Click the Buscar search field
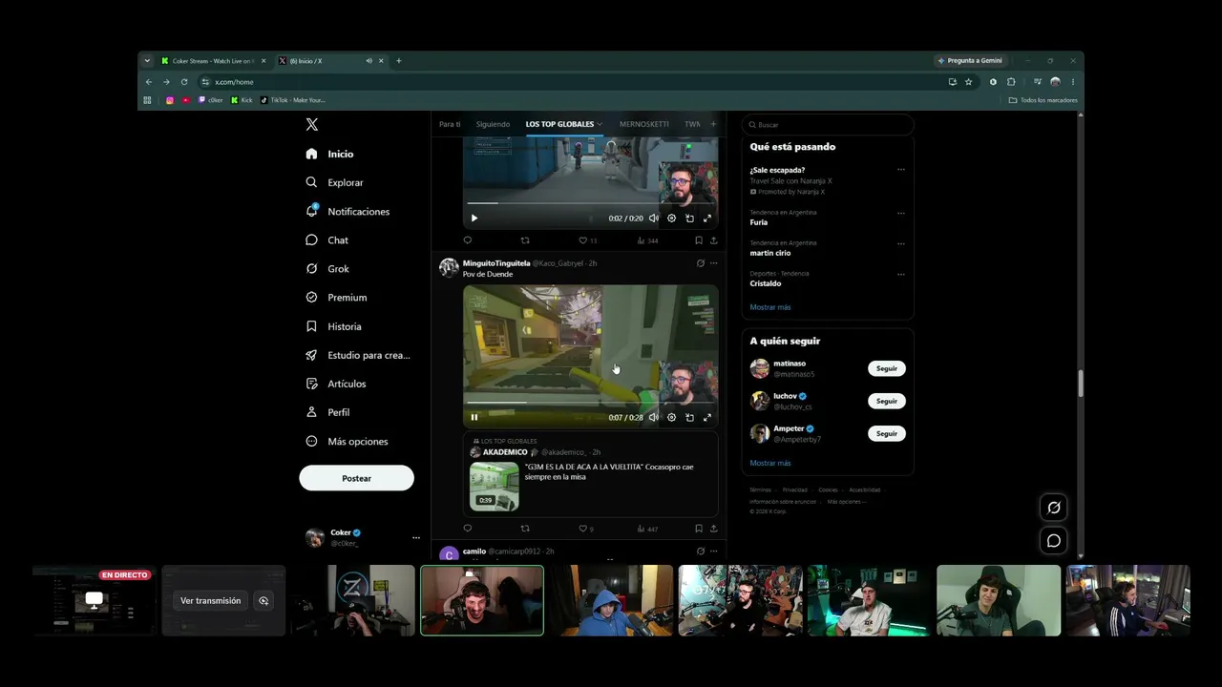Image resolution: width=1222 pixels, height=687 pixels. tap(828, 125)
